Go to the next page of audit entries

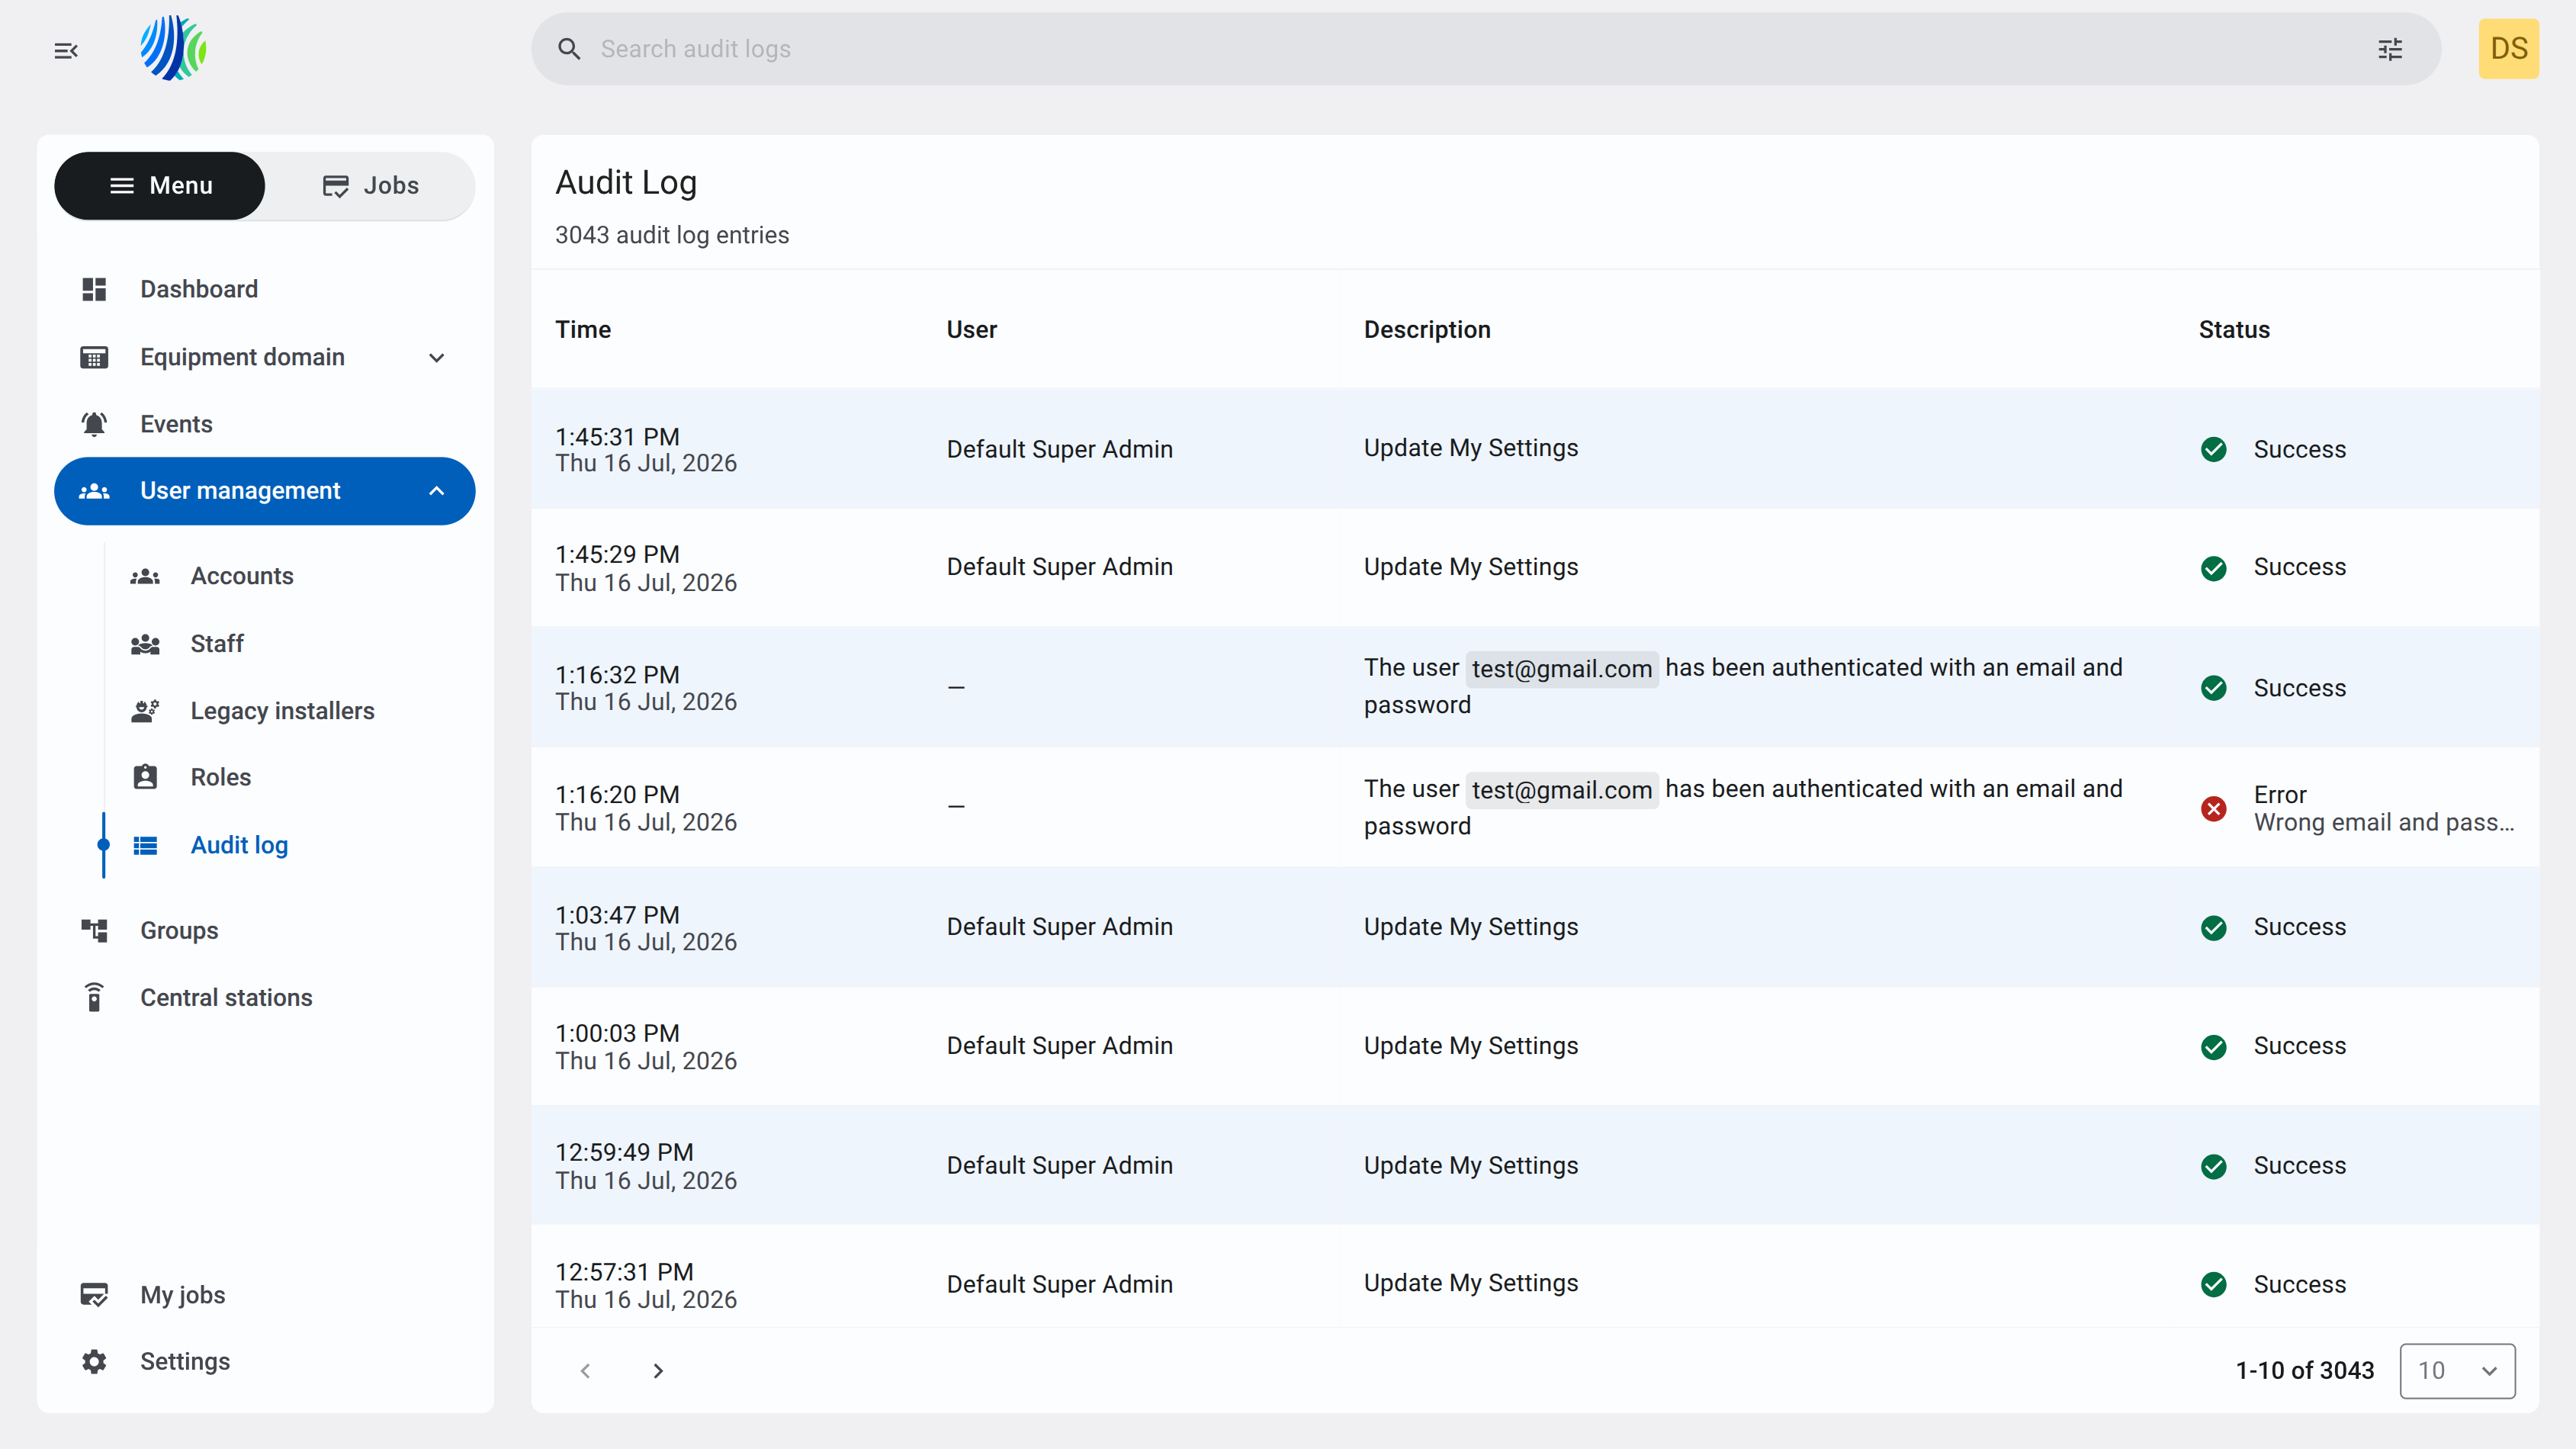[x=658, y=1370]
